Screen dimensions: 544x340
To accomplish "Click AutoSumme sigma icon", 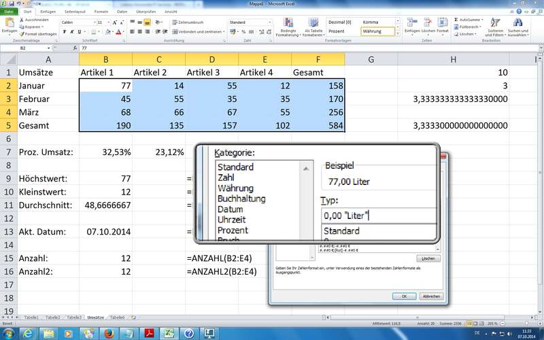I will (x=456, y=20).
